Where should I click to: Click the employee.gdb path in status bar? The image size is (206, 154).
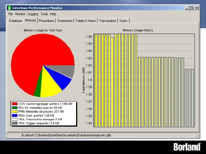click(x=66, y=135)
